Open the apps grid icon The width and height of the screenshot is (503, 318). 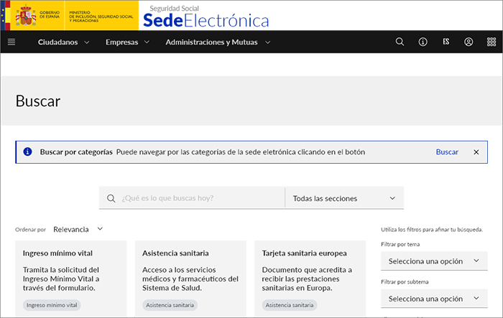coord(491,42)
